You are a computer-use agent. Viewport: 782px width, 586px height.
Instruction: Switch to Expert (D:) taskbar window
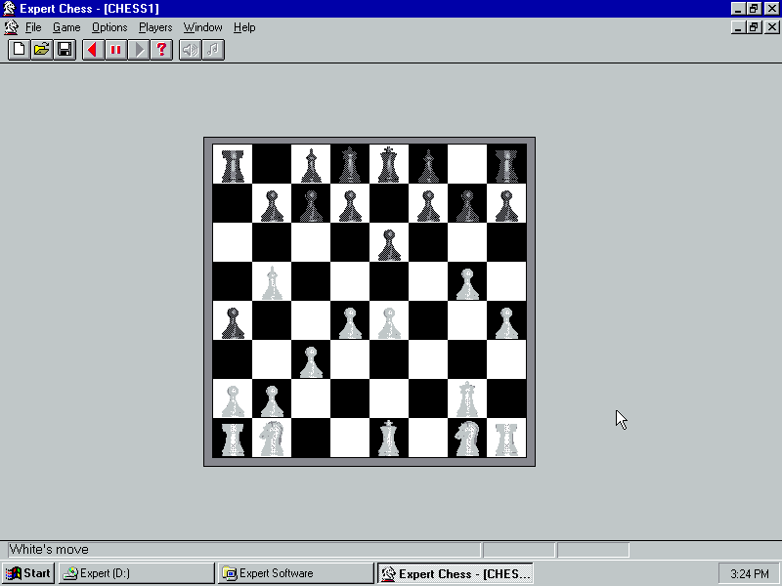136,573
